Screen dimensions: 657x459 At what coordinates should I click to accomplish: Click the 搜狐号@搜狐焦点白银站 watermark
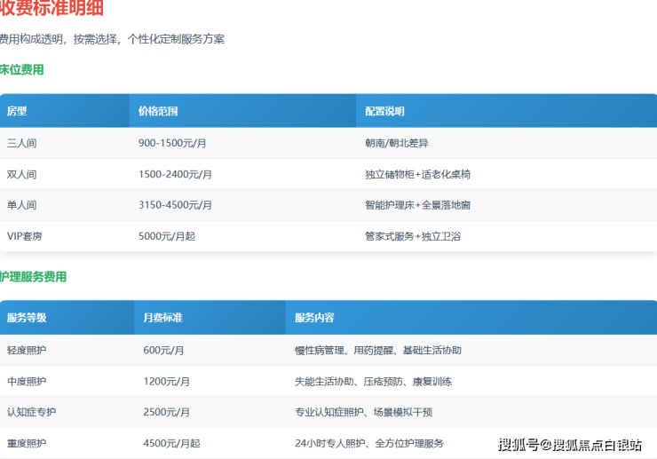[569, 445]
